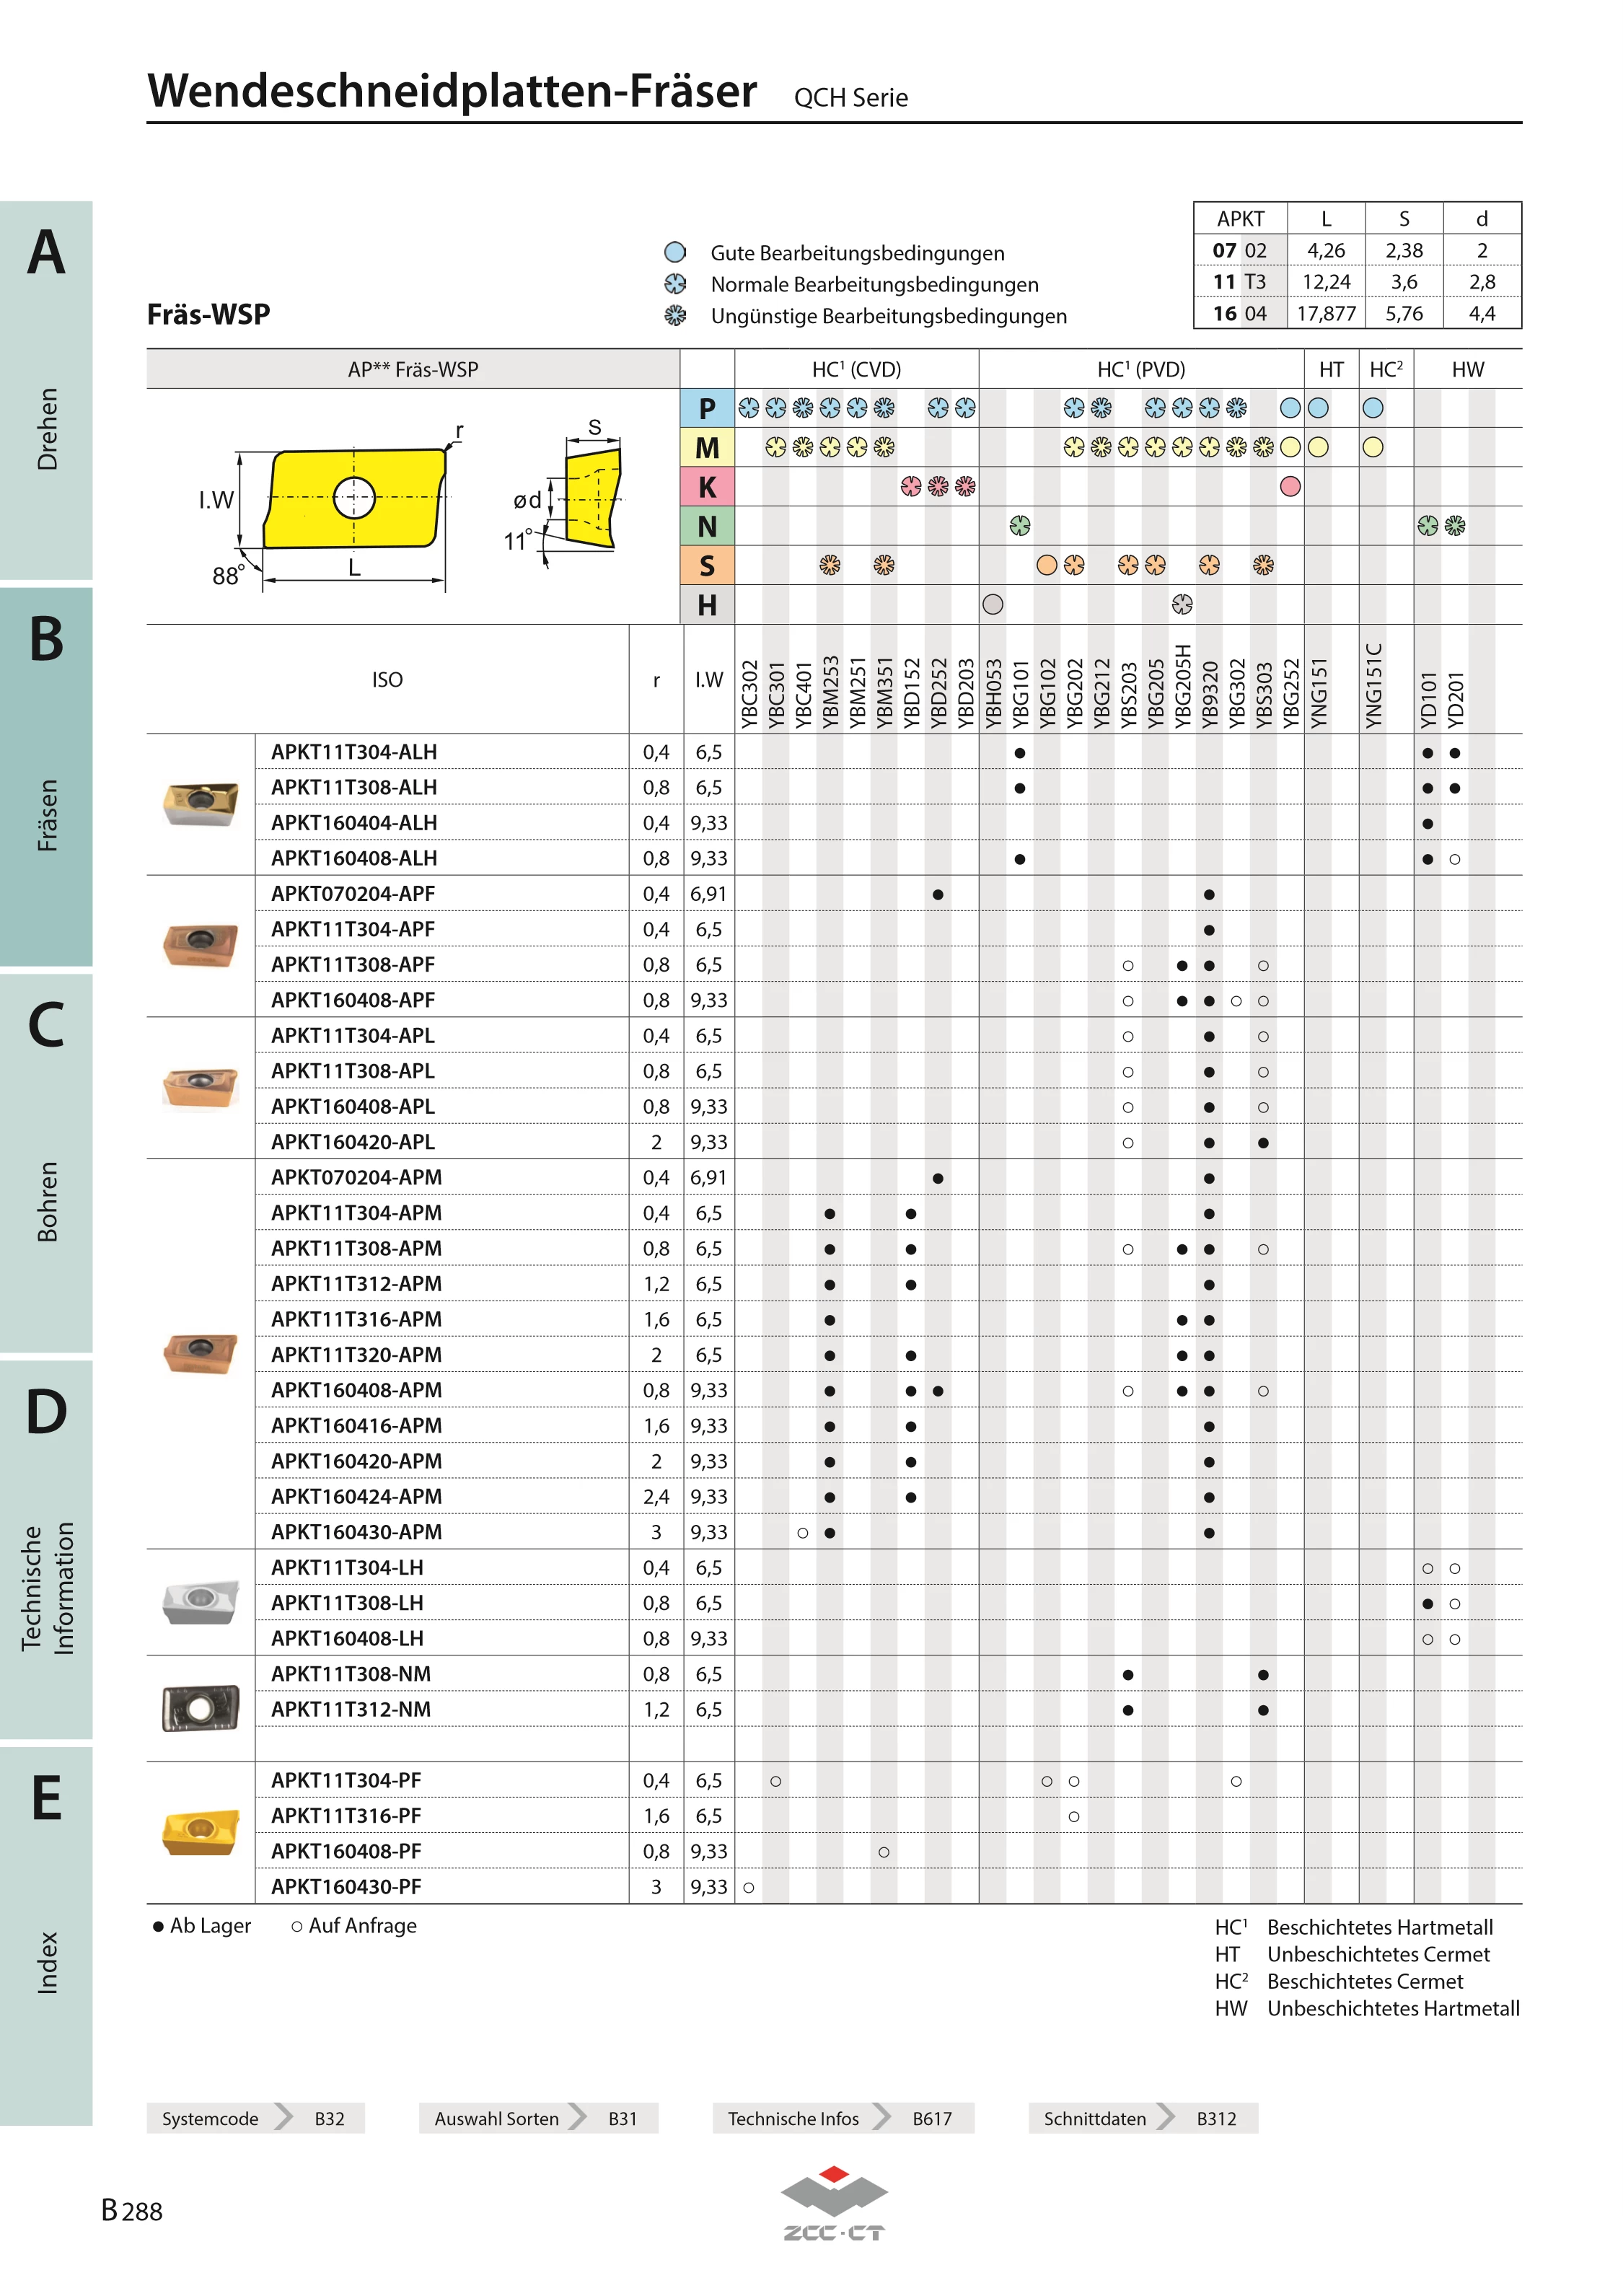Click the gray circle in the H row

coord(992,604)
